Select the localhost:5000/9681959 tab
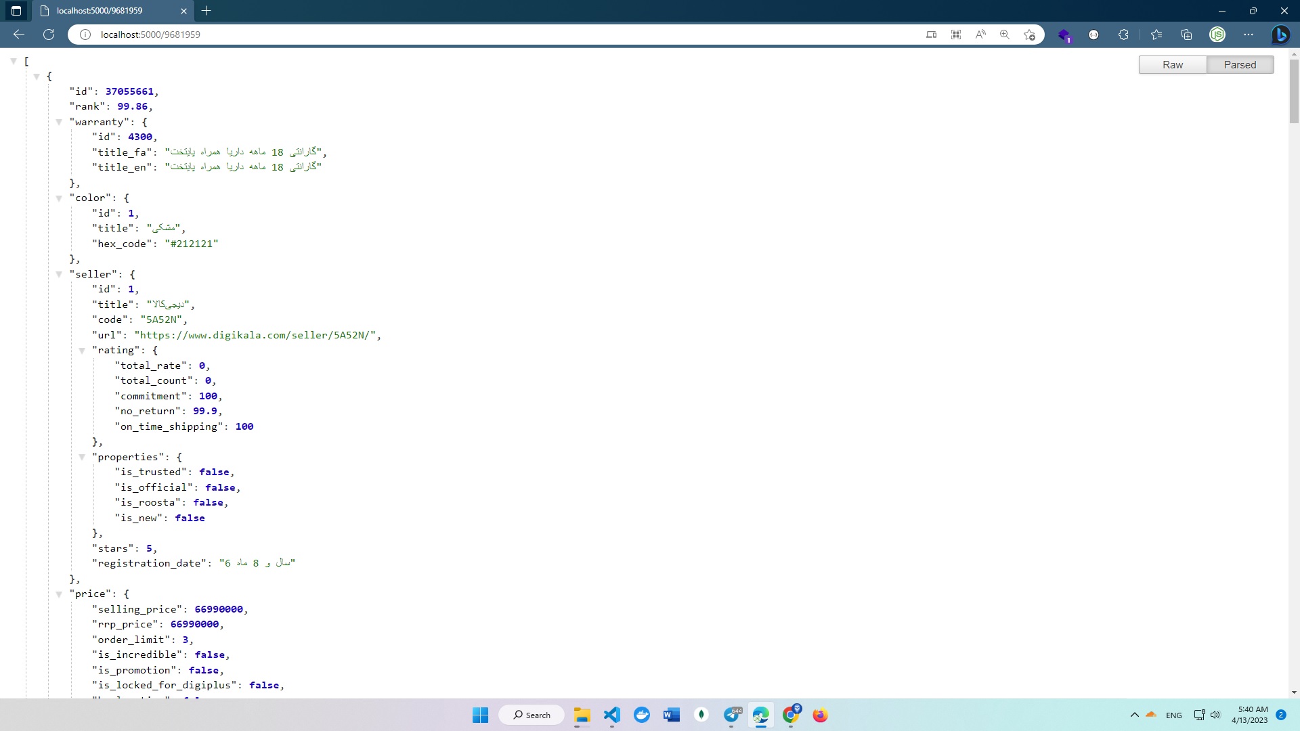The width and height of the screenshot is (1300, 731). pyautogui.click(x=100, y=11)
